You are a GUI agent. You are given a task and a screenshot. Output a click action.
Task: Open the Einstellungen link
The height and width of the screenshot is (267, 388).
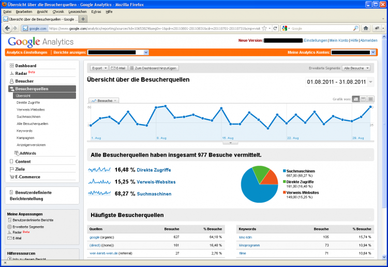click(x=315, y=40)
